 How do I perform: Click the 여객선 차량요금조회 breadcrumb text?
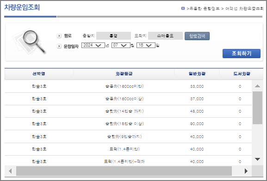pyautogui.click(x=244, y=8)
